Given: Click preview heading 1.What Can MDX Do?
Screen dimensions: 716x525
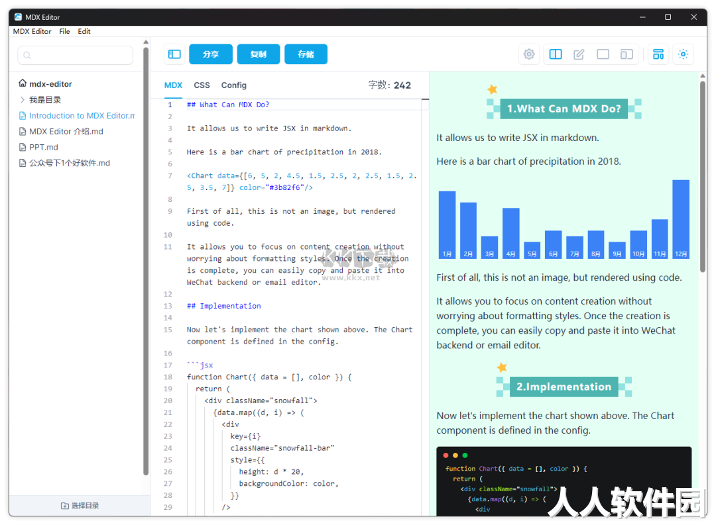Looking at the screenshot, I should coord(564,109).
